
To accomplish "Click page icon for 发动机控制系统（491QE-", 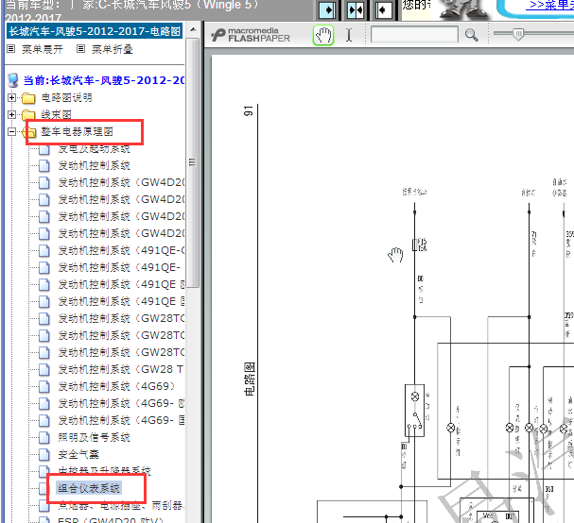I will coord(44,267).
